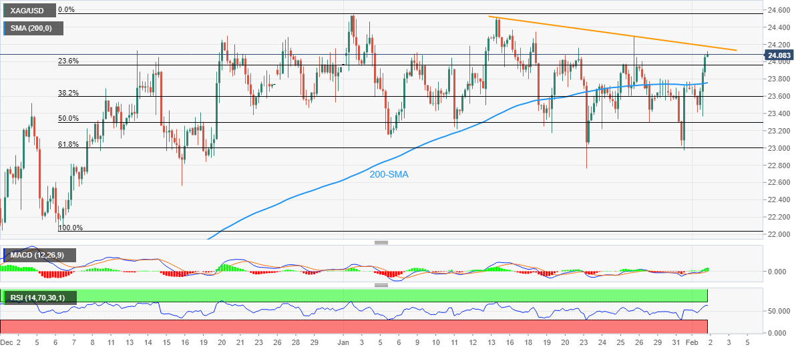Grab the resize handle above RSI panel
806x351 pixels.
pos(382,286)
